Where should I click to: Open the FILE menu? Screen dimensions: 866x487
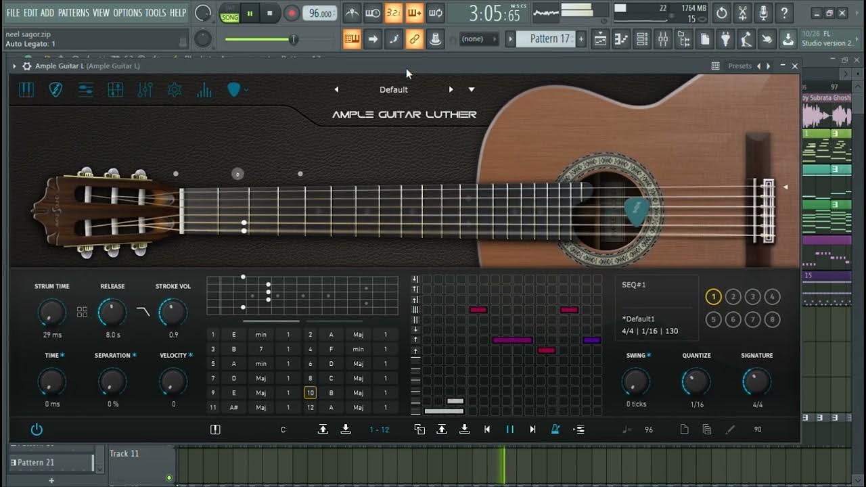tap(13, 13)
